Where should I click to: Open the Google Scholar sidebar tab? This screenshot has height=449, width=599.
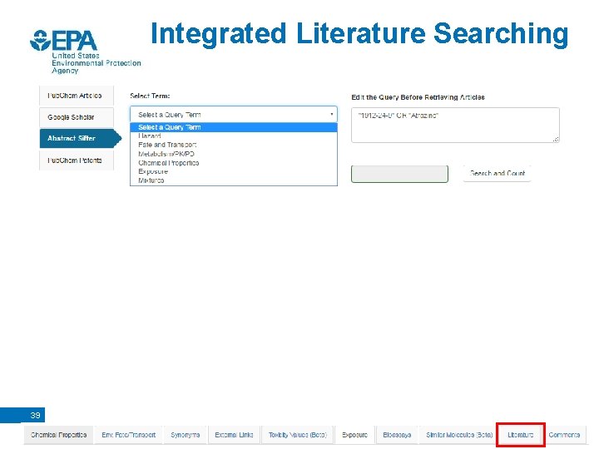(x=77, y=117)
